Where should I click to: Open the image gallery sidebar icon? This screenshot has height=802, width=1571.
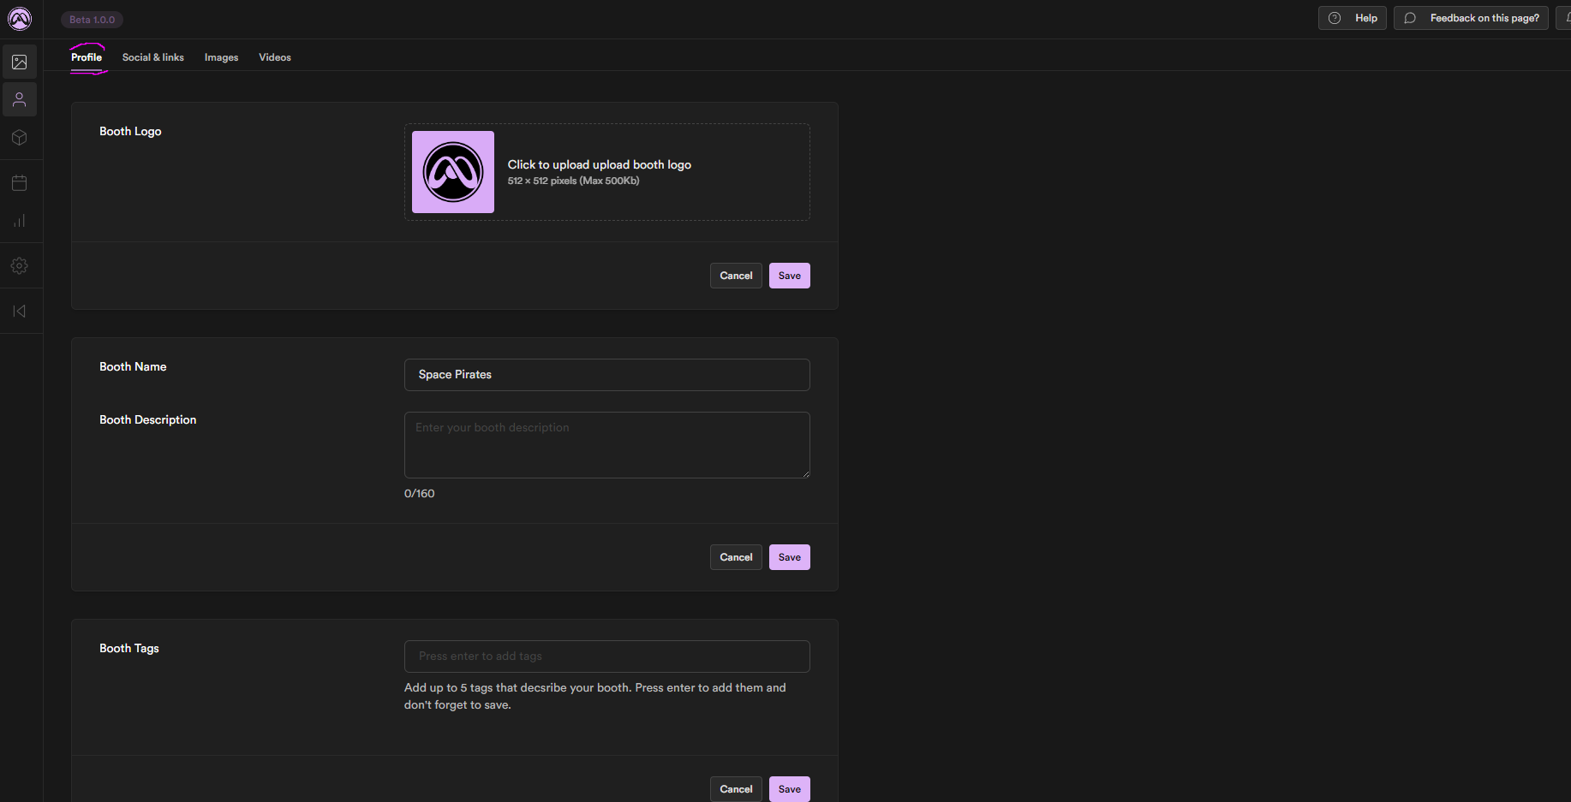[20, 62]
